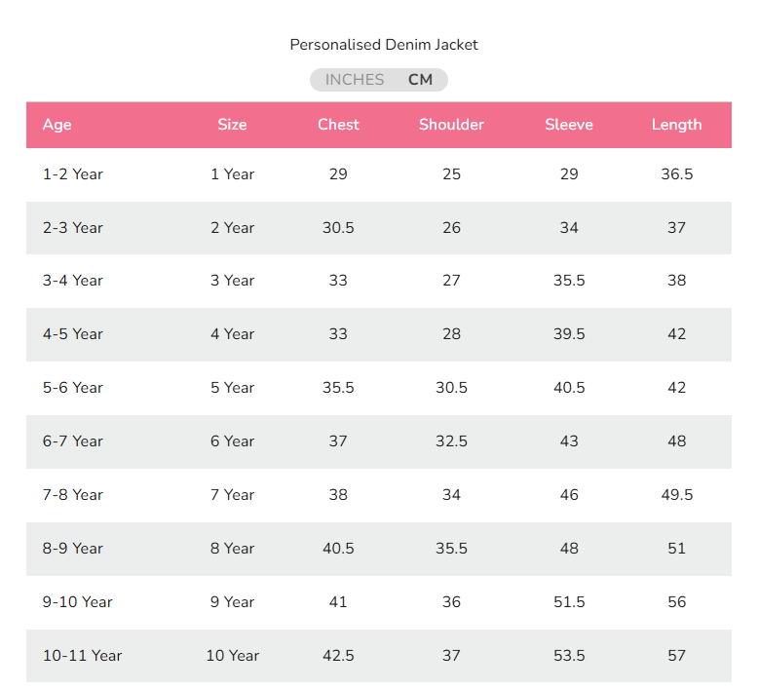This screenshot has width=759, height=689.
Task: Click the shoulder value 32.5
Action: (x=451, y=441)
